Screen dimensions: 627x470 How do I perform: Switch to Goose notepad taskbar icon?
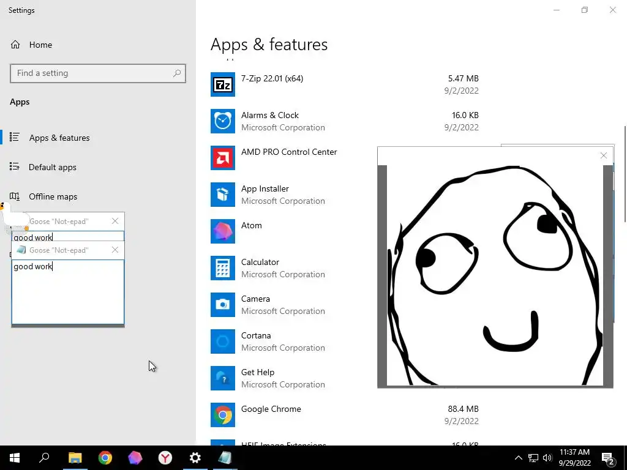tap(225, 458)
